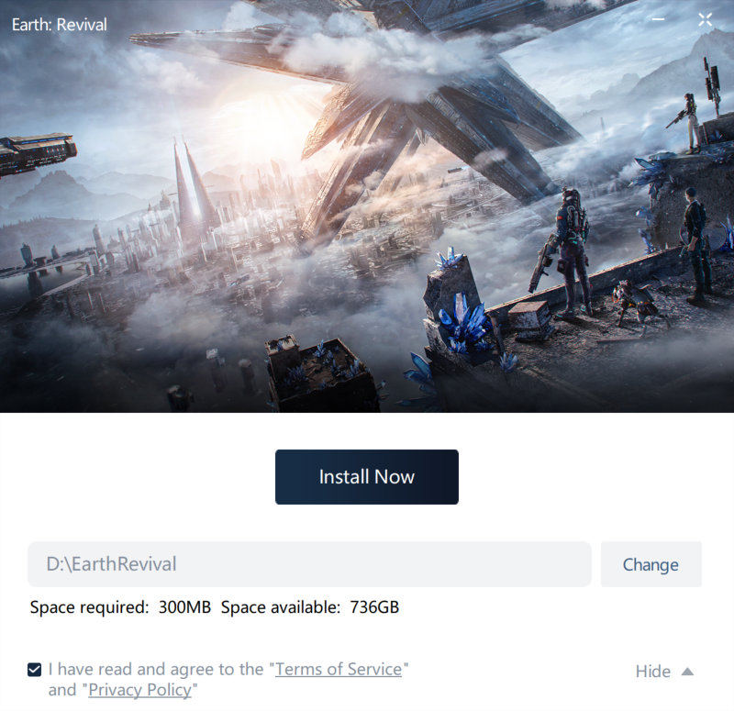Click the robot dog beside the soldier

(637, 302)
